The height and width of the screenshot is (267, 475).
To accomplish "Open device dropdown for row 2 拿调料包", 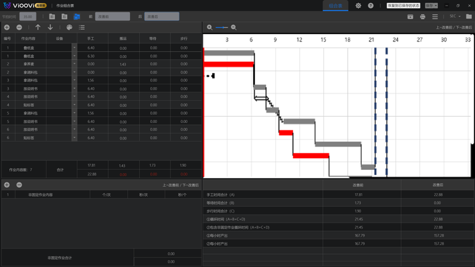I will coord(74,72).
